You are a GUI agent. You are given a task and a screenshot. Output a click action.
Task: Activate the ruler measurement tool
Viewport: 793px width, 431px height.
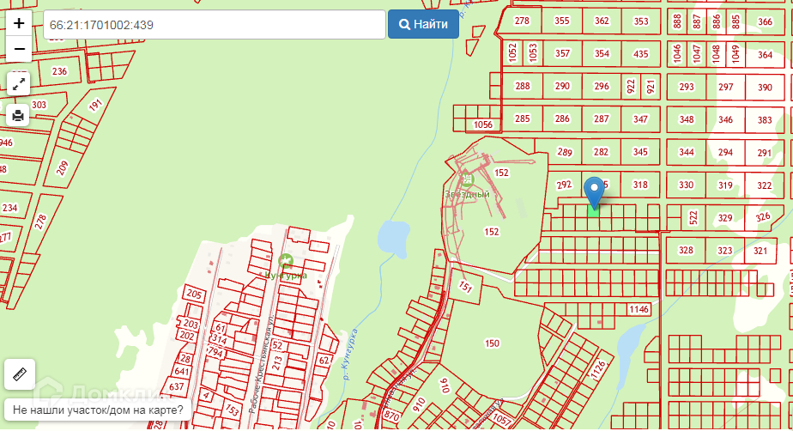point(20,374)
